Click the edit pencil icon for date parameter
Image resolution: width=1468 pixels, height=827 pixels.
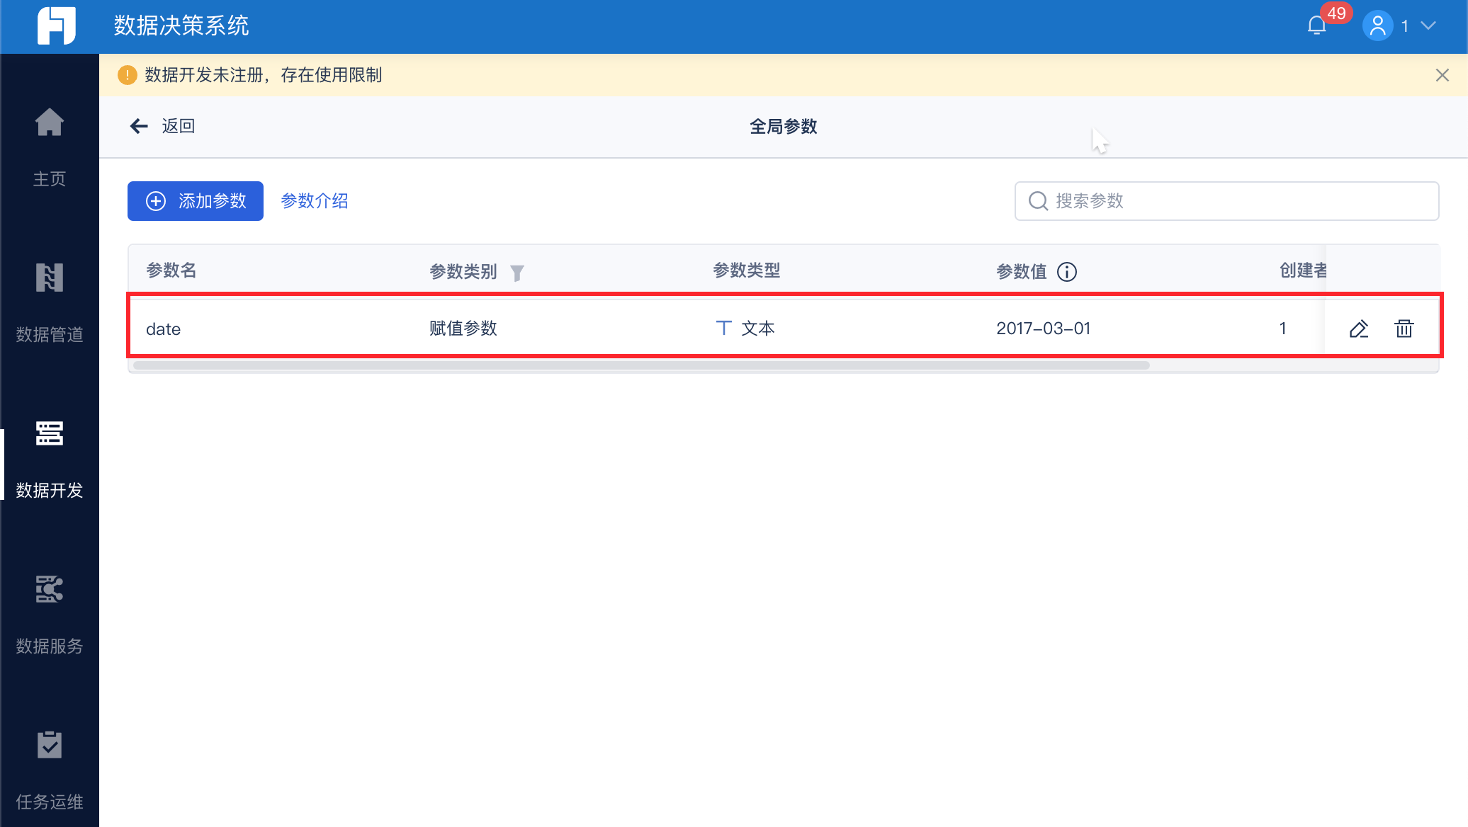[1358, 329]
